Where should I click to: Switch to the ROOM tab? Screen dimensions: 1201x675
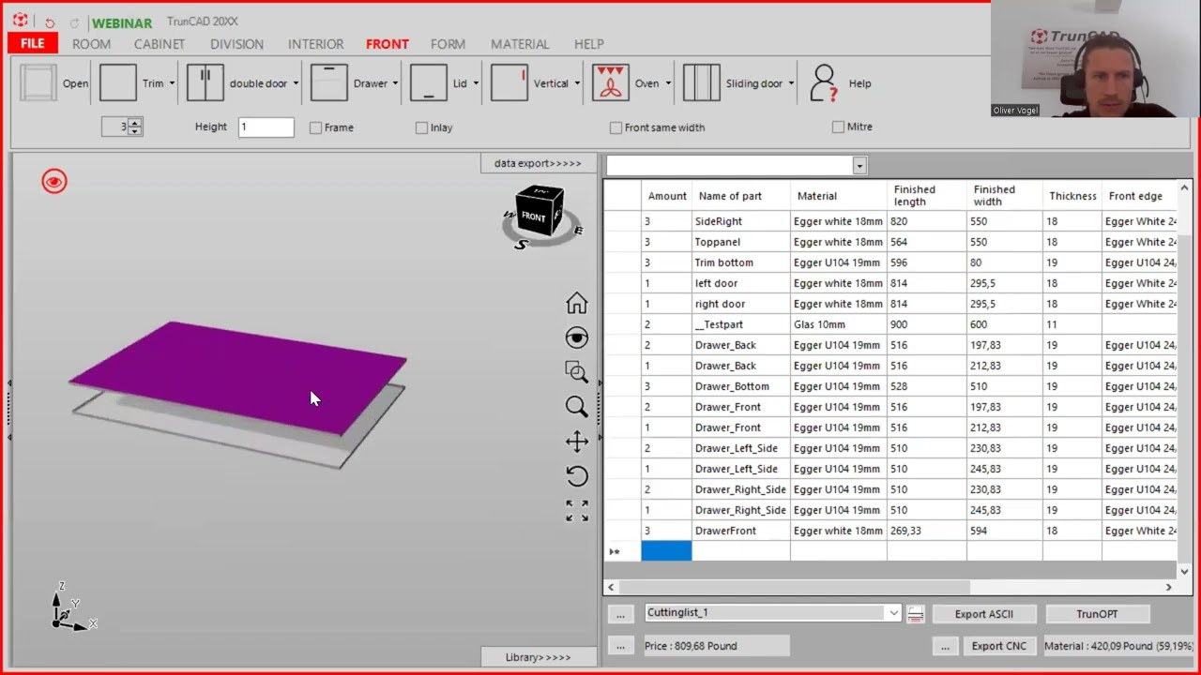[x=91, y=44]
